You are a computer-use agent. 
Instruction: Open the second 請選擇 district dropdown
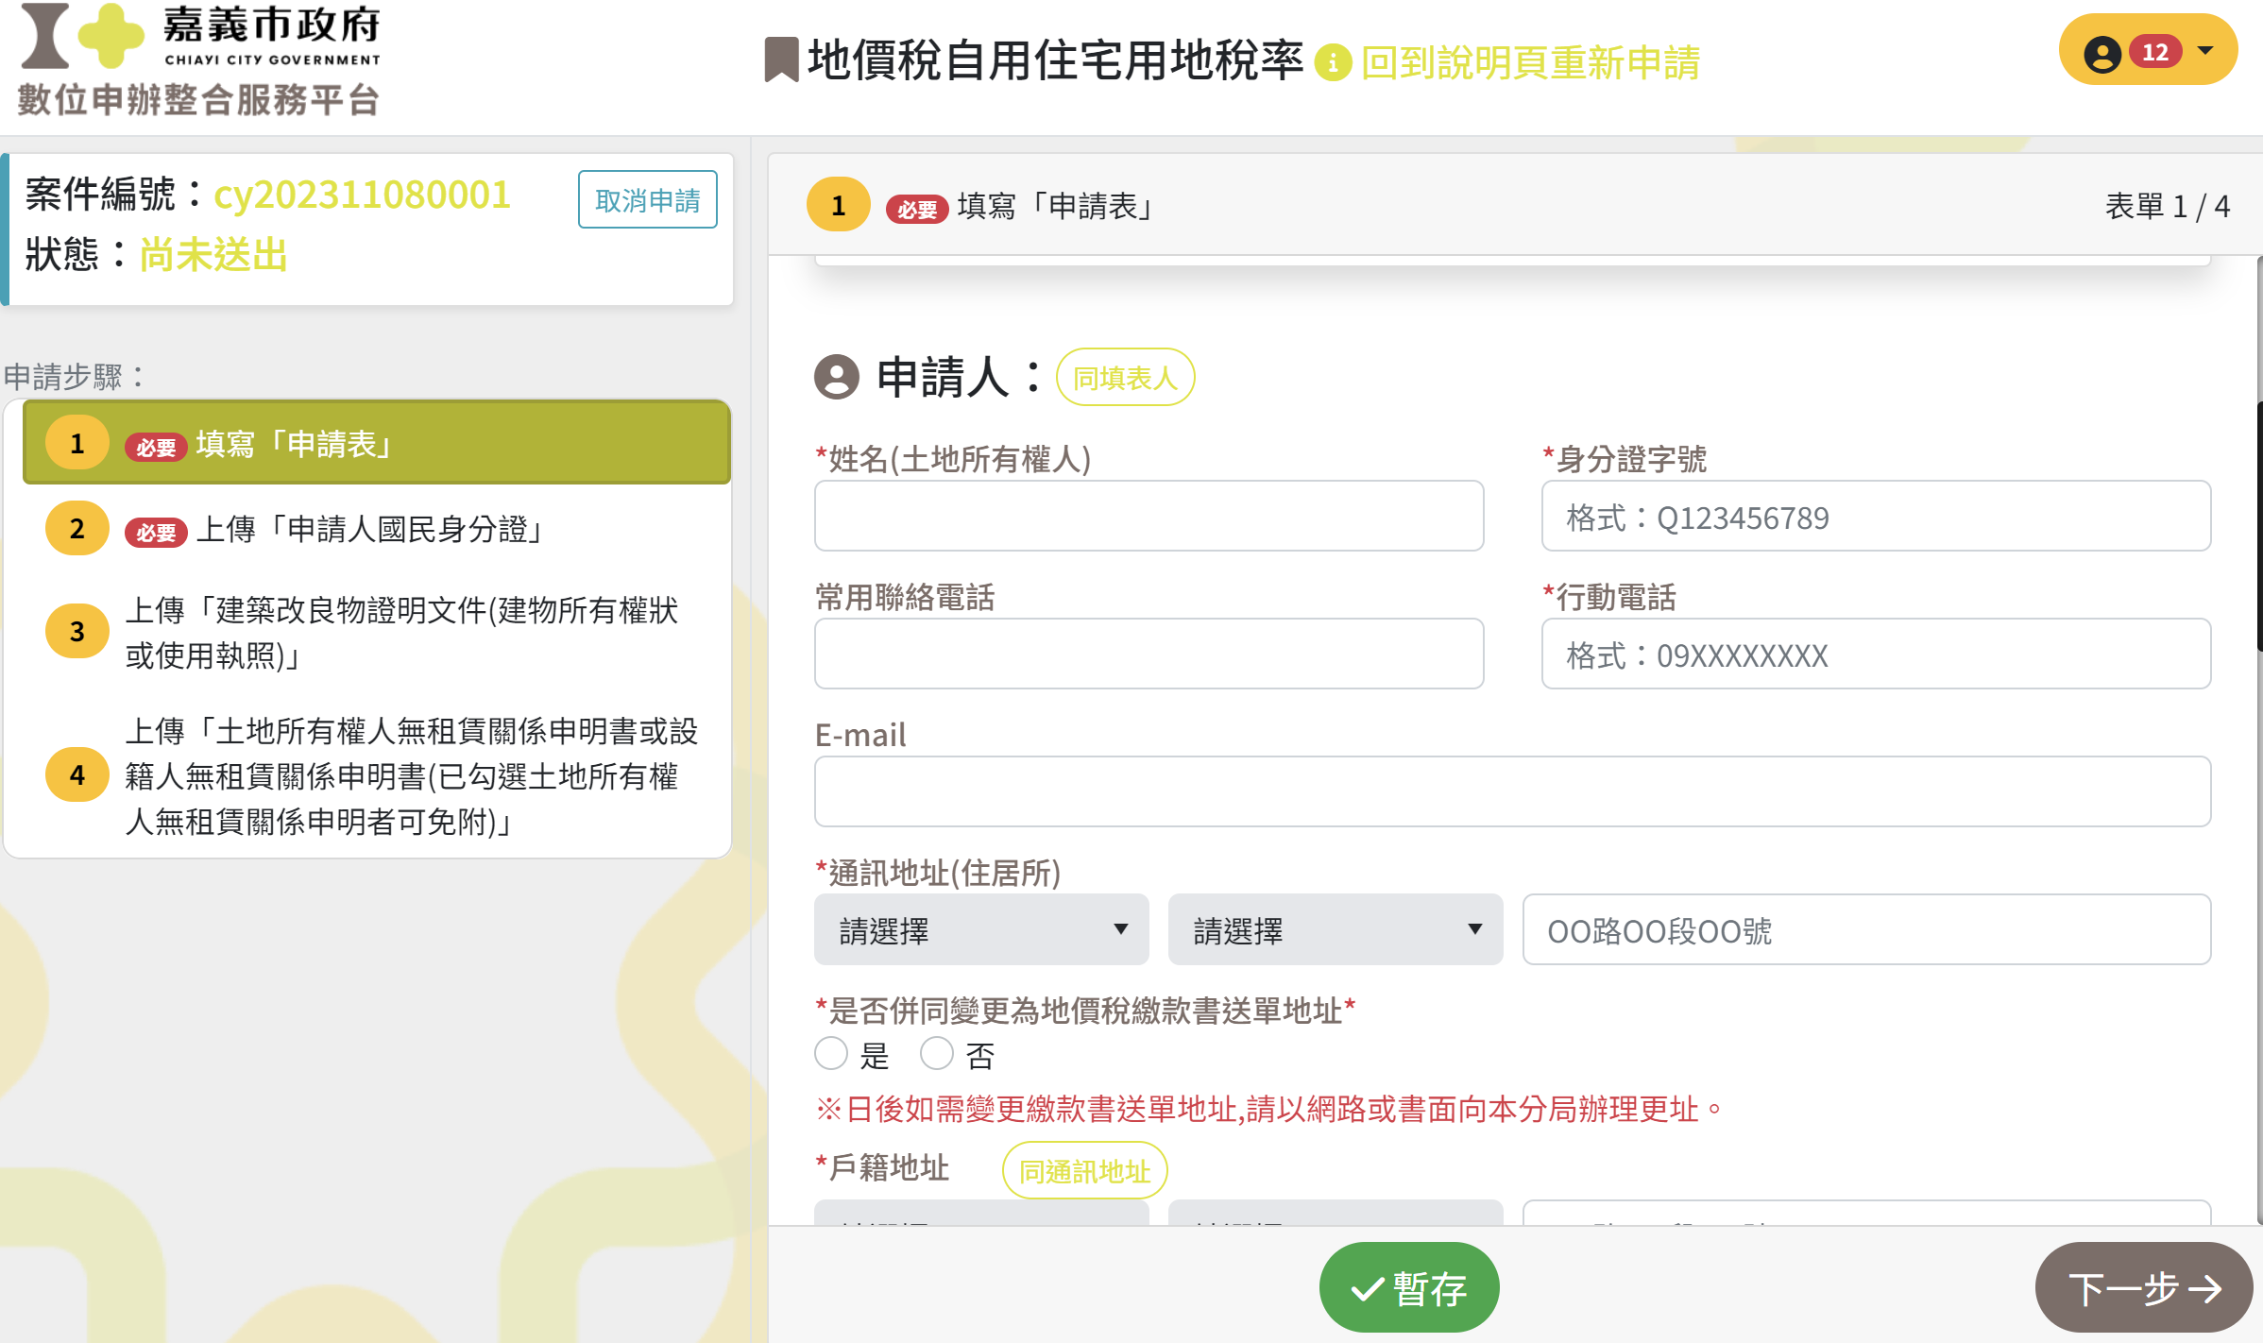[x=1335, y=930]
